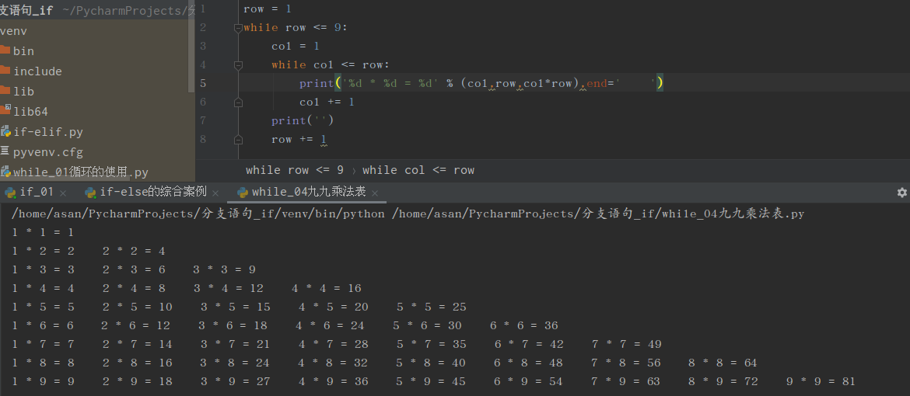
Task: Click the bin folder icon
Action: pyautogui.click(x=5, y=50)
